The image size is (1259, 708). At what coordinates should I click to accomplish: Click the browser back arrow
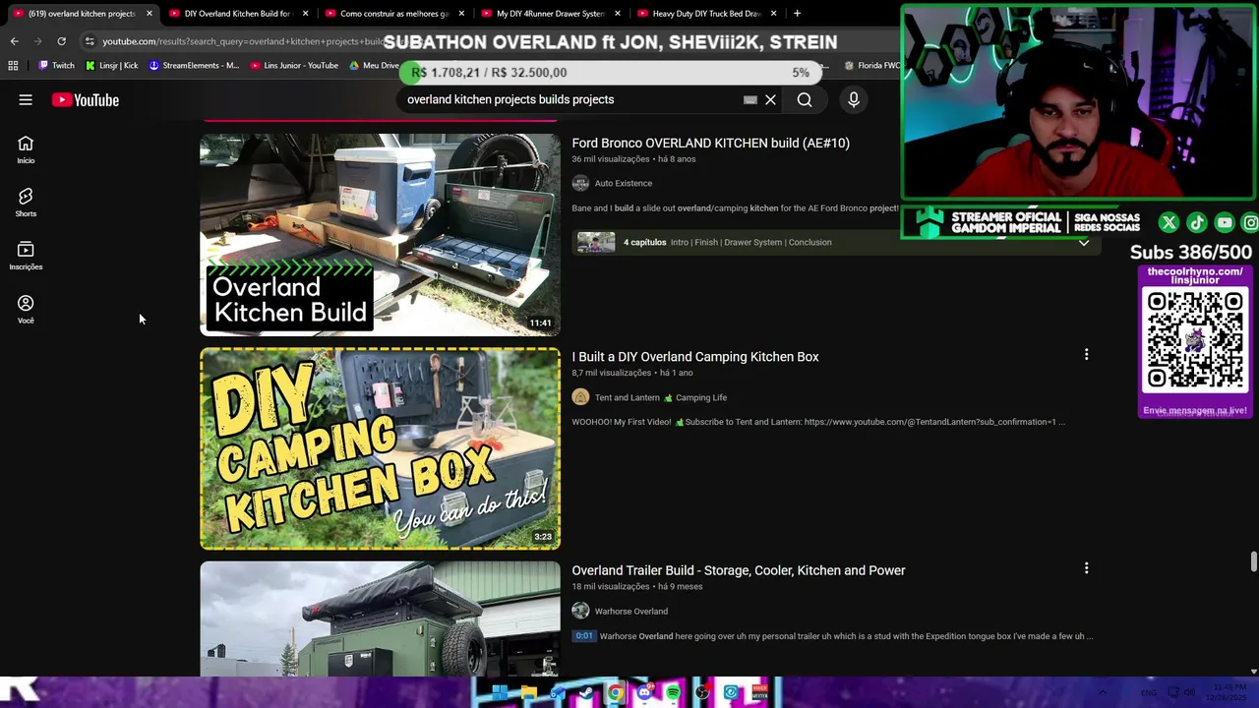click(14, 41)
